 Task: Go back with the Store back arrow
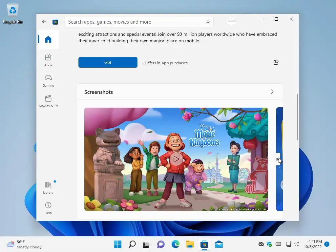(x=44, y=22)
